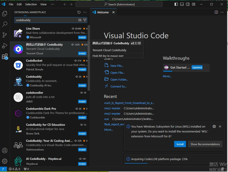Install CodeBuddy for CS Education

82,133
